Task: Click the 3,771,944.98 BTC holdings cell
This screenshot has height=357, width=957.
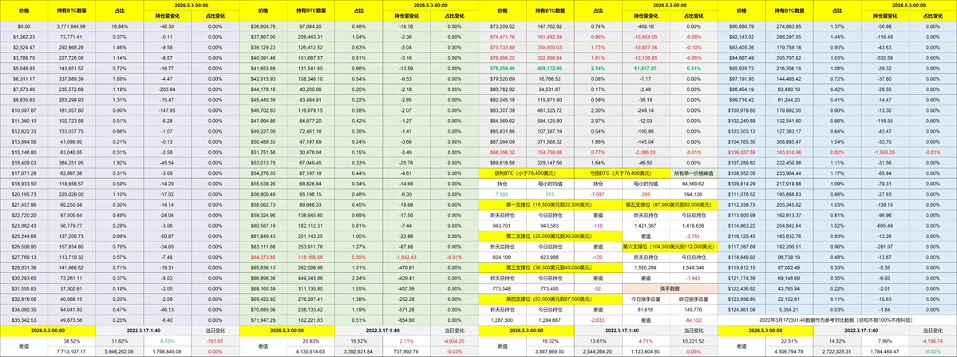Action: coord(72,27)
